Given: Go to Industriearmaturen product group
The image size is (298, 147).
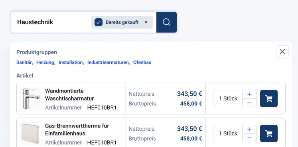Looking at the screenshot, I should click(x=108, y=62).
